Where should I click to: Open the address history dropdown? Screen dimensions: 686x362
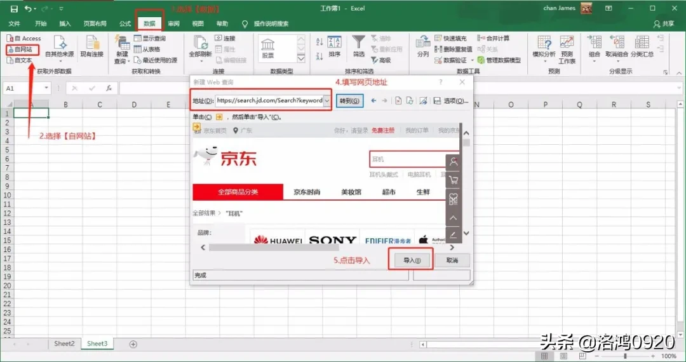327,100
